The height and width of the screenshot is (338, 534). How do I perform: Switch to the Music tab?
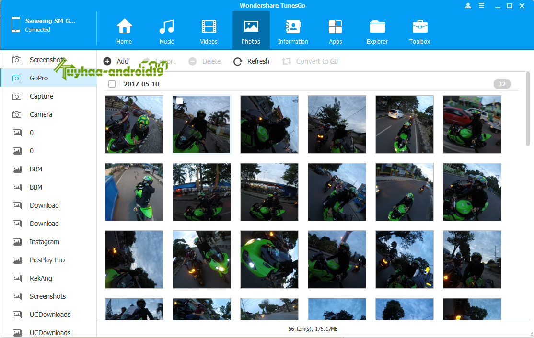(x=166, y=31)
